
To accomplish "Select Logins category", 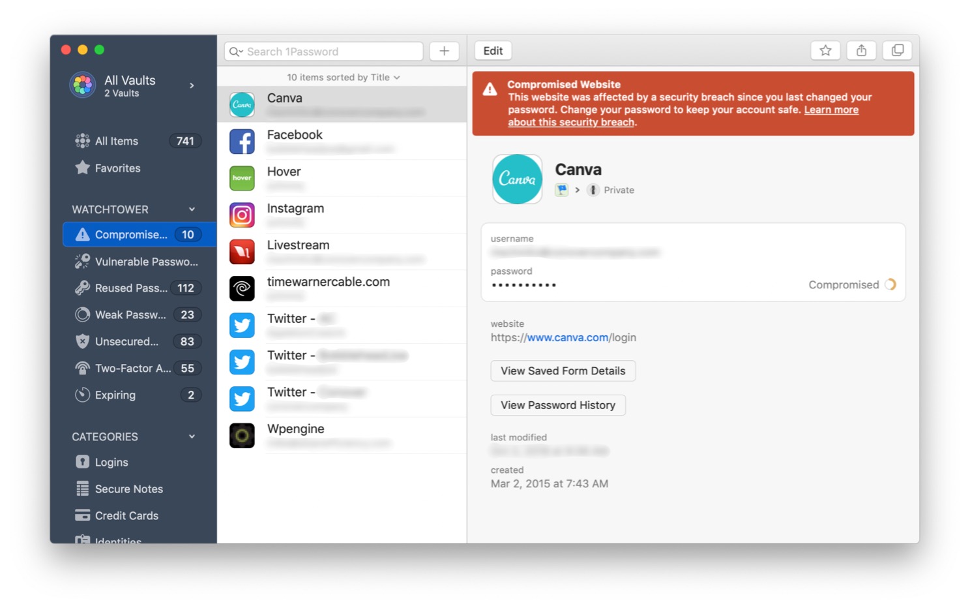I will 139,462.
